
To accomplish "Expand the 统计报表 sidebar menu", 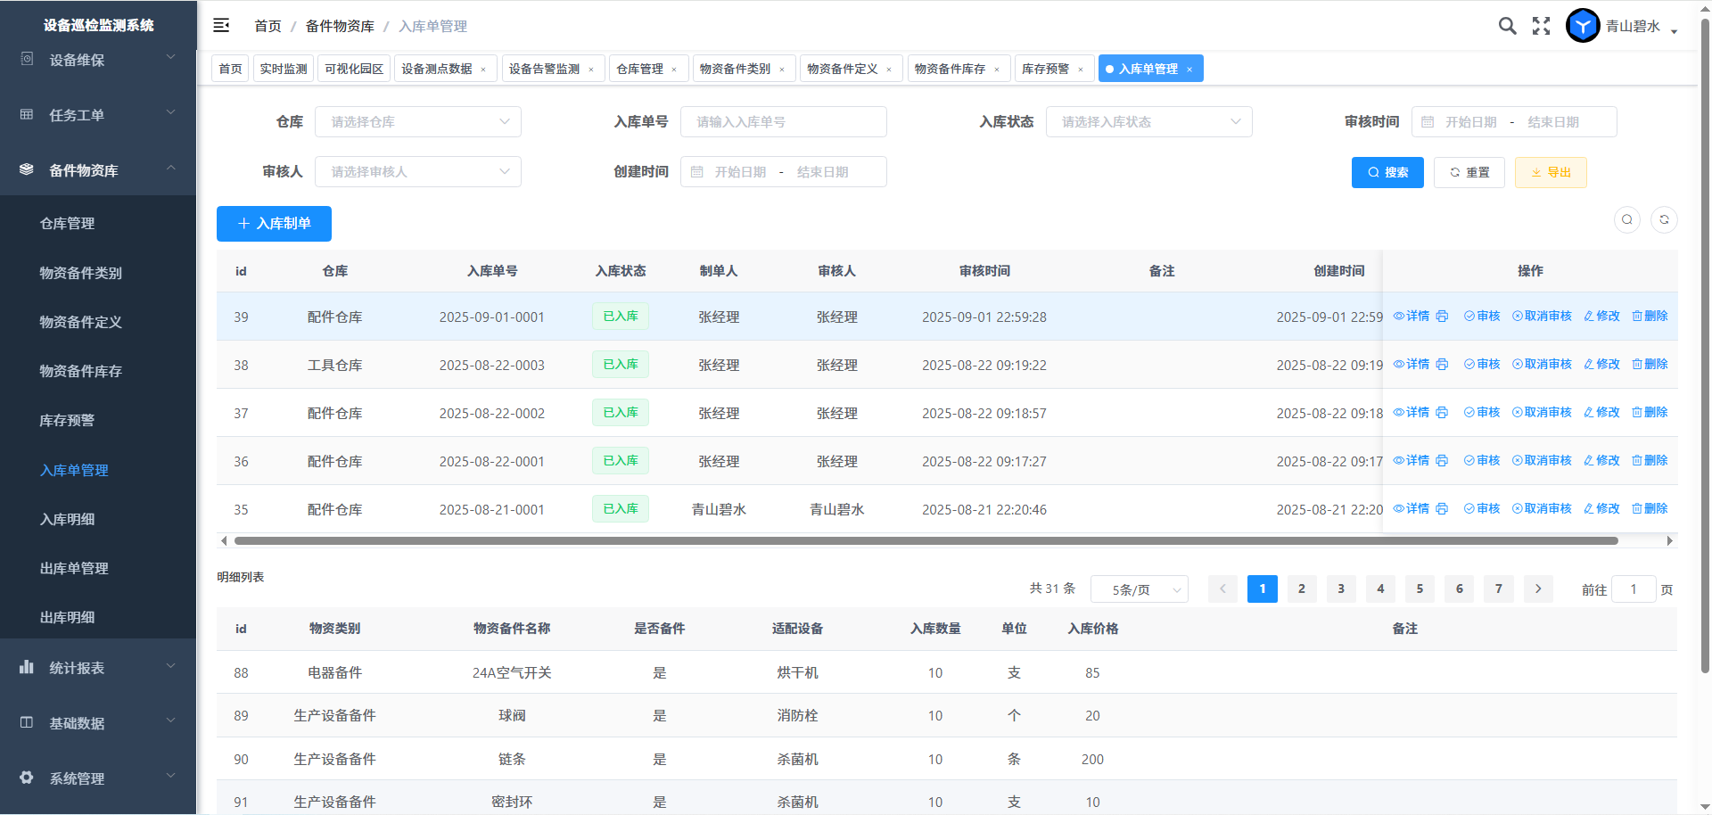I will pyautogui.click(x=98, y=668).
